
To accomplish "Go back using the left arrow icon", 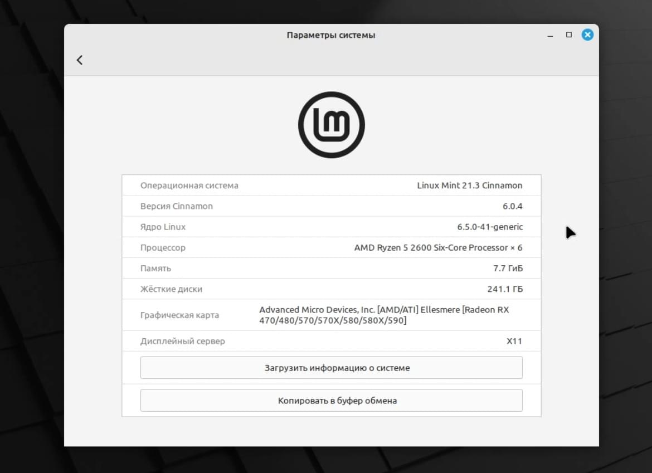I will 80,60.
